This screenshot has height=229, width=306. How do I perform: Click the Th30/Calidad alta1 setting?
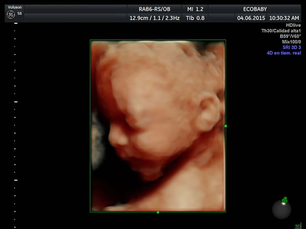tap(281, 31)
